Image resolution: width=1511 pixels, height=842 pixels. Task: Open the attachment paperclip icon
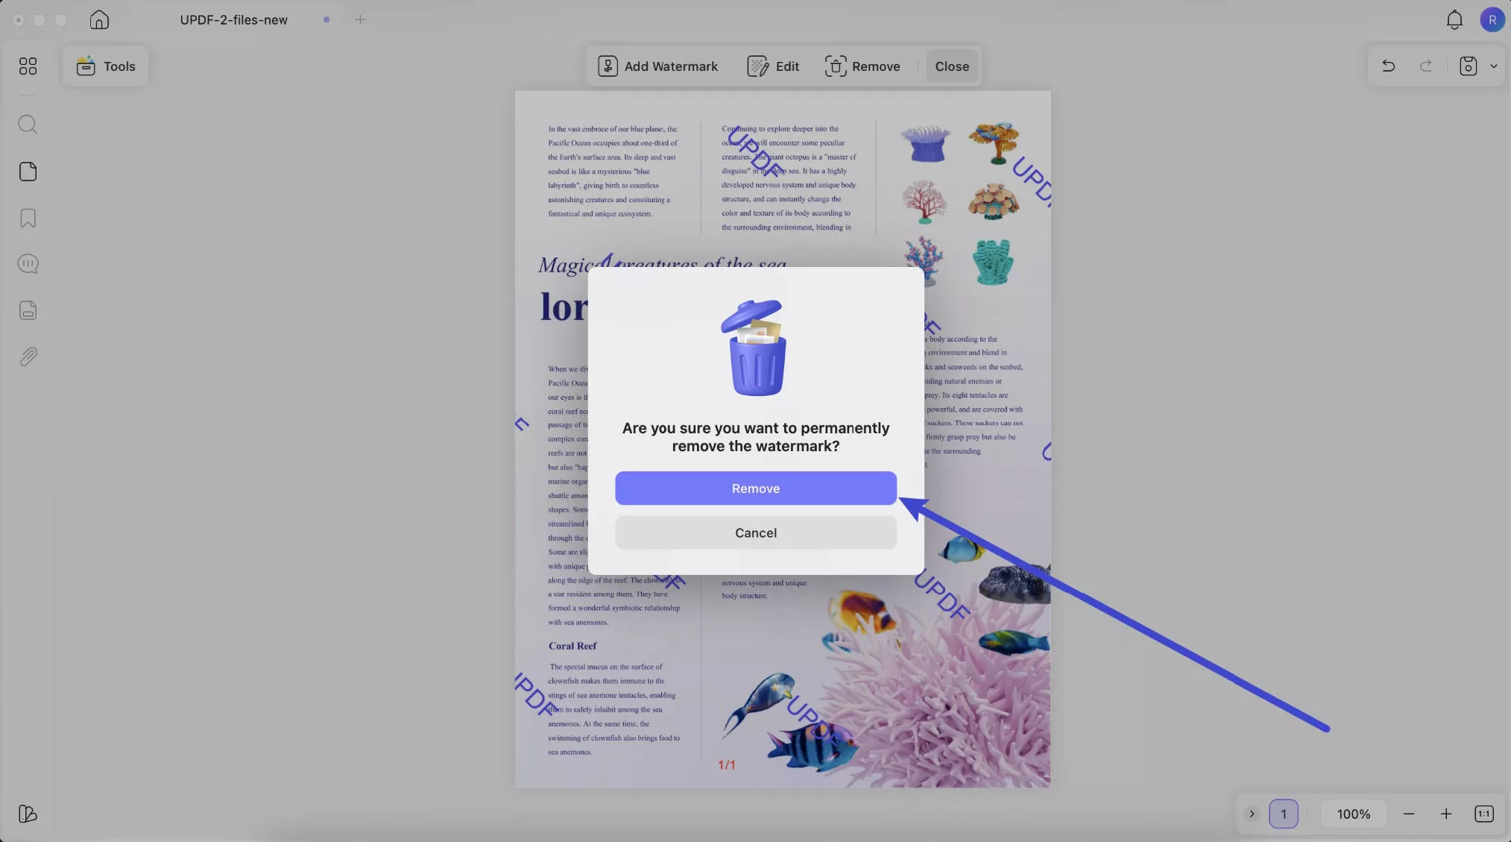point(28,356)
